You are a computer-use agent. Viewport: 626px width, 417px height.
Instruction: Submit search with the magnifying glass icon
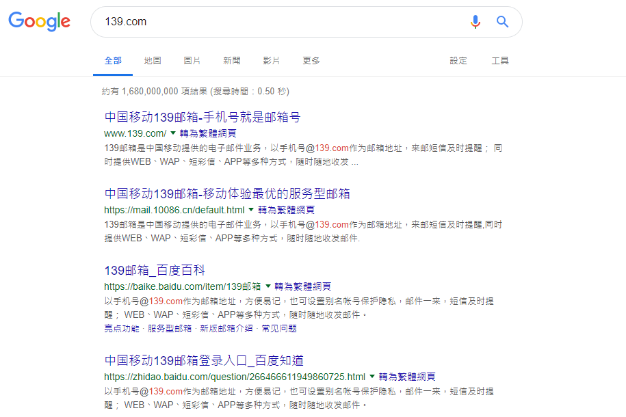(x=502, y=22)
